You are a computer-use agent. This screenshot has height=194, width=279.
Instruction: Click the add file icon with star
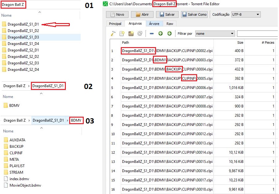(122, 34)
